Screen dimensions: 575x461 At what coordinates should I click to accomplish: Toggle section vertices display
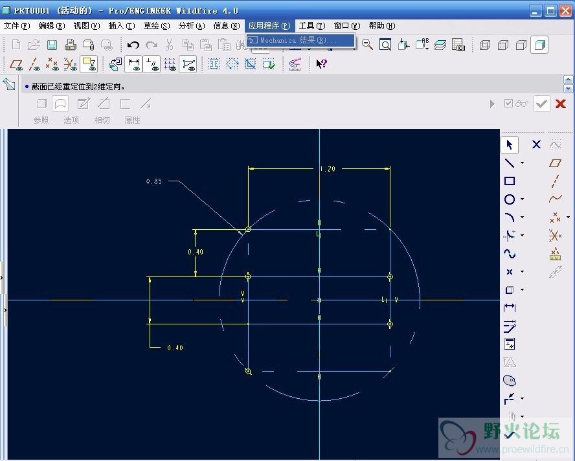[188, 64]
